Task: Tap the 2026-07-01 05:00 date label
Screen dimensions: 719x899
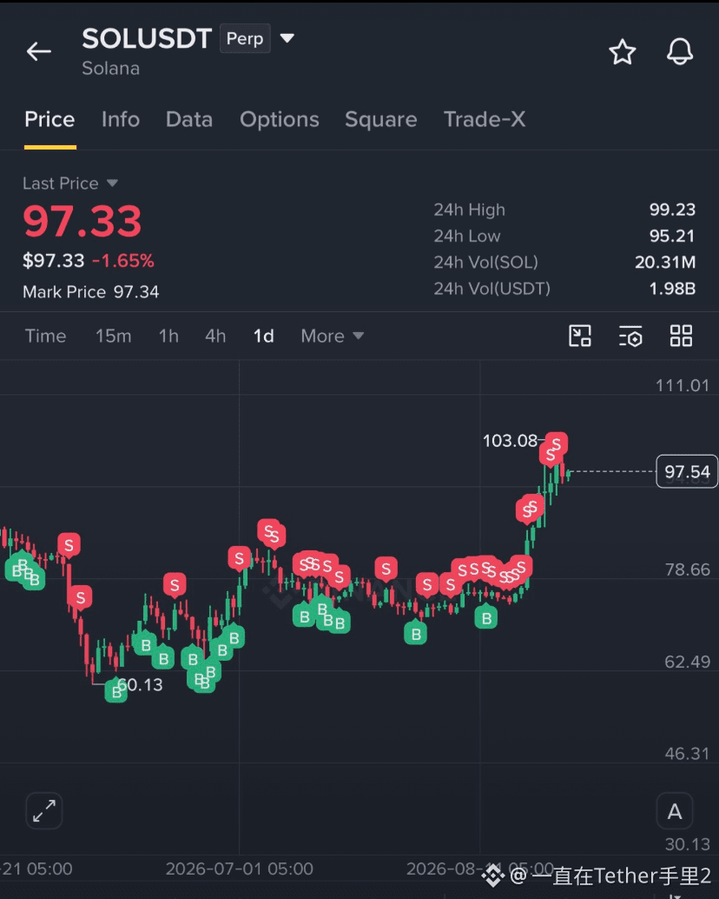Action: point(240,869)
